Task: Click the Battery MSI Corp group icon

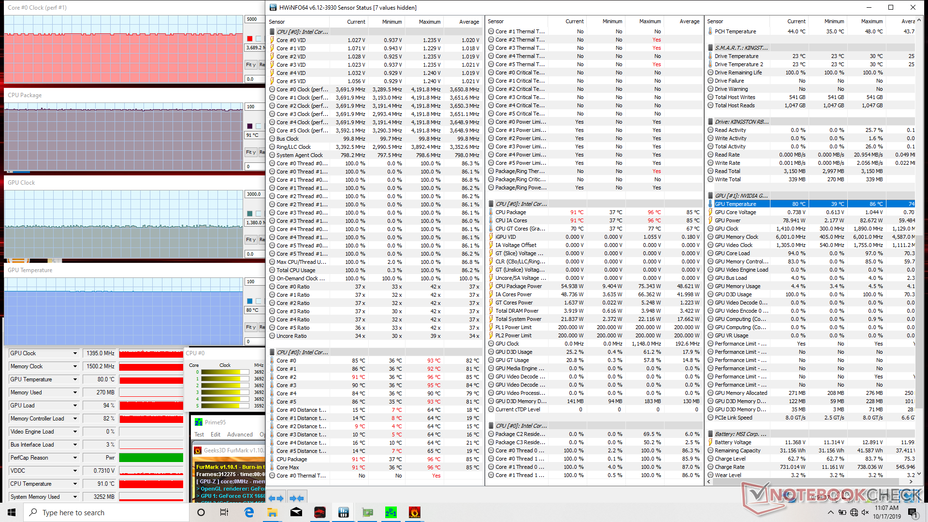Action: [x=710, y=434]
